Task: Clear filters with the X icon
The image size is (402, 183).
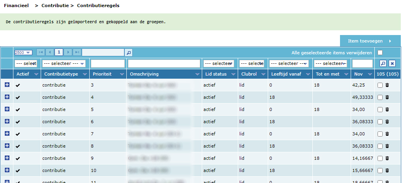Action: pyautogui.click(x=392, y=63)
